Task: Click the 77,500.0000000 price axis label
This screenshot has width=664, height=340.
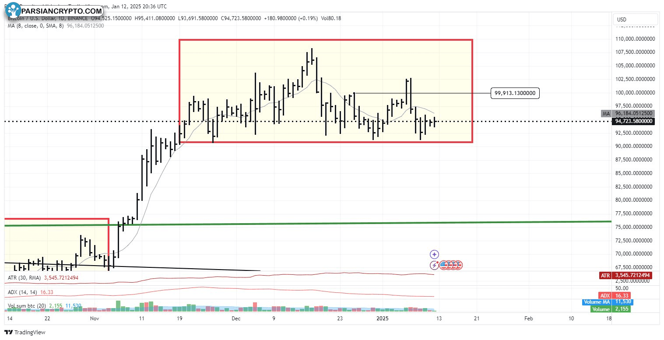Action: pos(635,214)
